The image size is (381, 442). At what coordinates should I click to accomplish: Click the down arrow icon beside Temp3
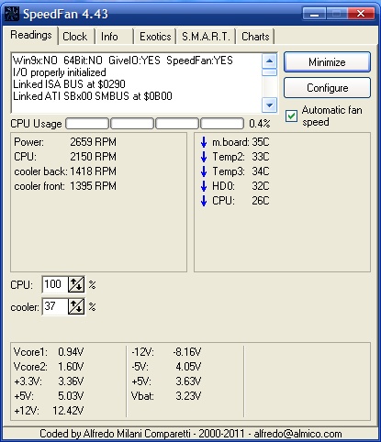pos(204,171)
